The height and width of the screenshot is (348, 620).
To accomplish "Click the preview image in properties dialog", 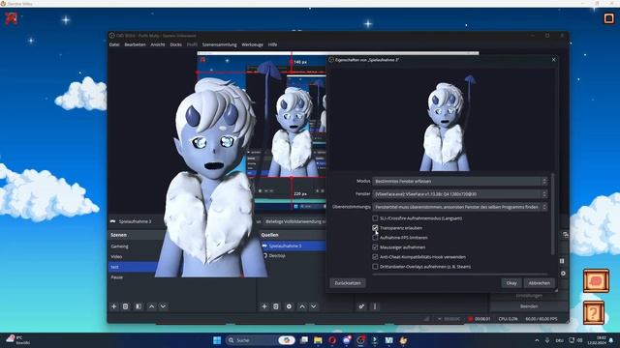I will click(x=442, y=119).
